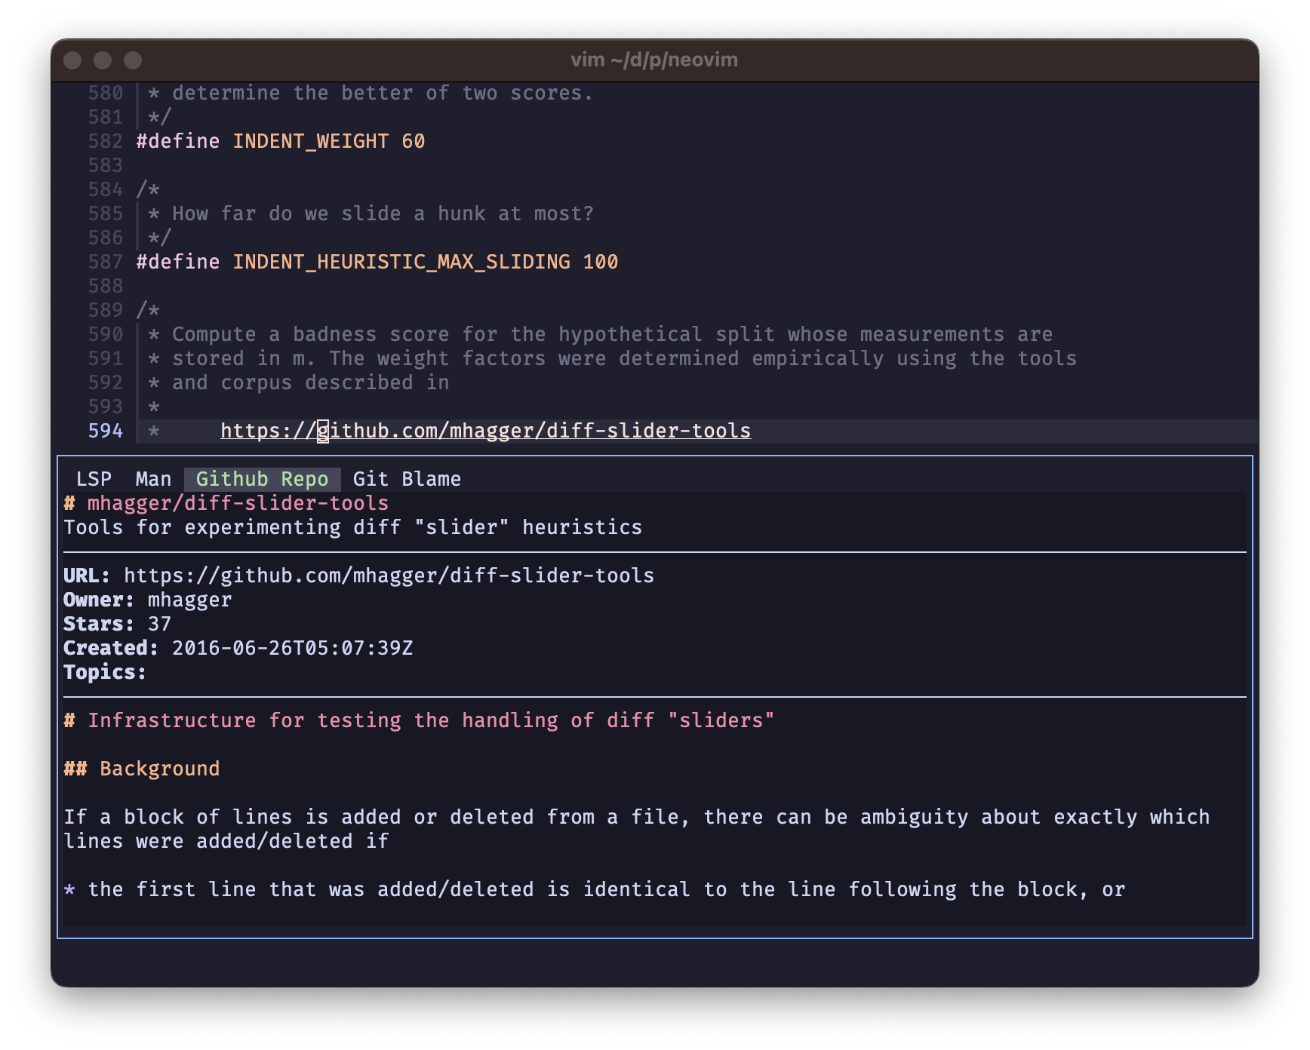Minimize the terminal window
Viewport: 1310px width, 1050px height.
[x=103, y=60]
